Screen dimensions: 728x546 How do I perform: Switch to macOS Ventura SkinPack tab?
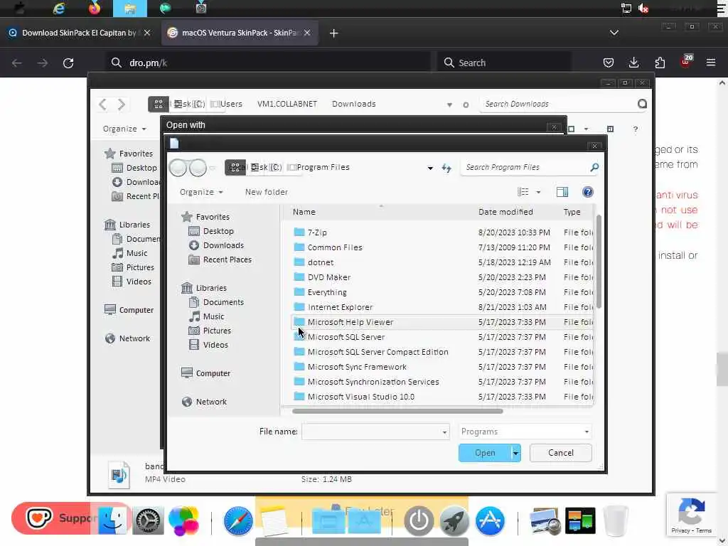tap(239, 33)
